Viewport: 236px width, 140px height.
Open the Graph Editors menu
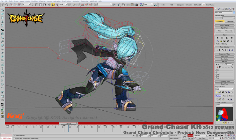click(66, 1)
